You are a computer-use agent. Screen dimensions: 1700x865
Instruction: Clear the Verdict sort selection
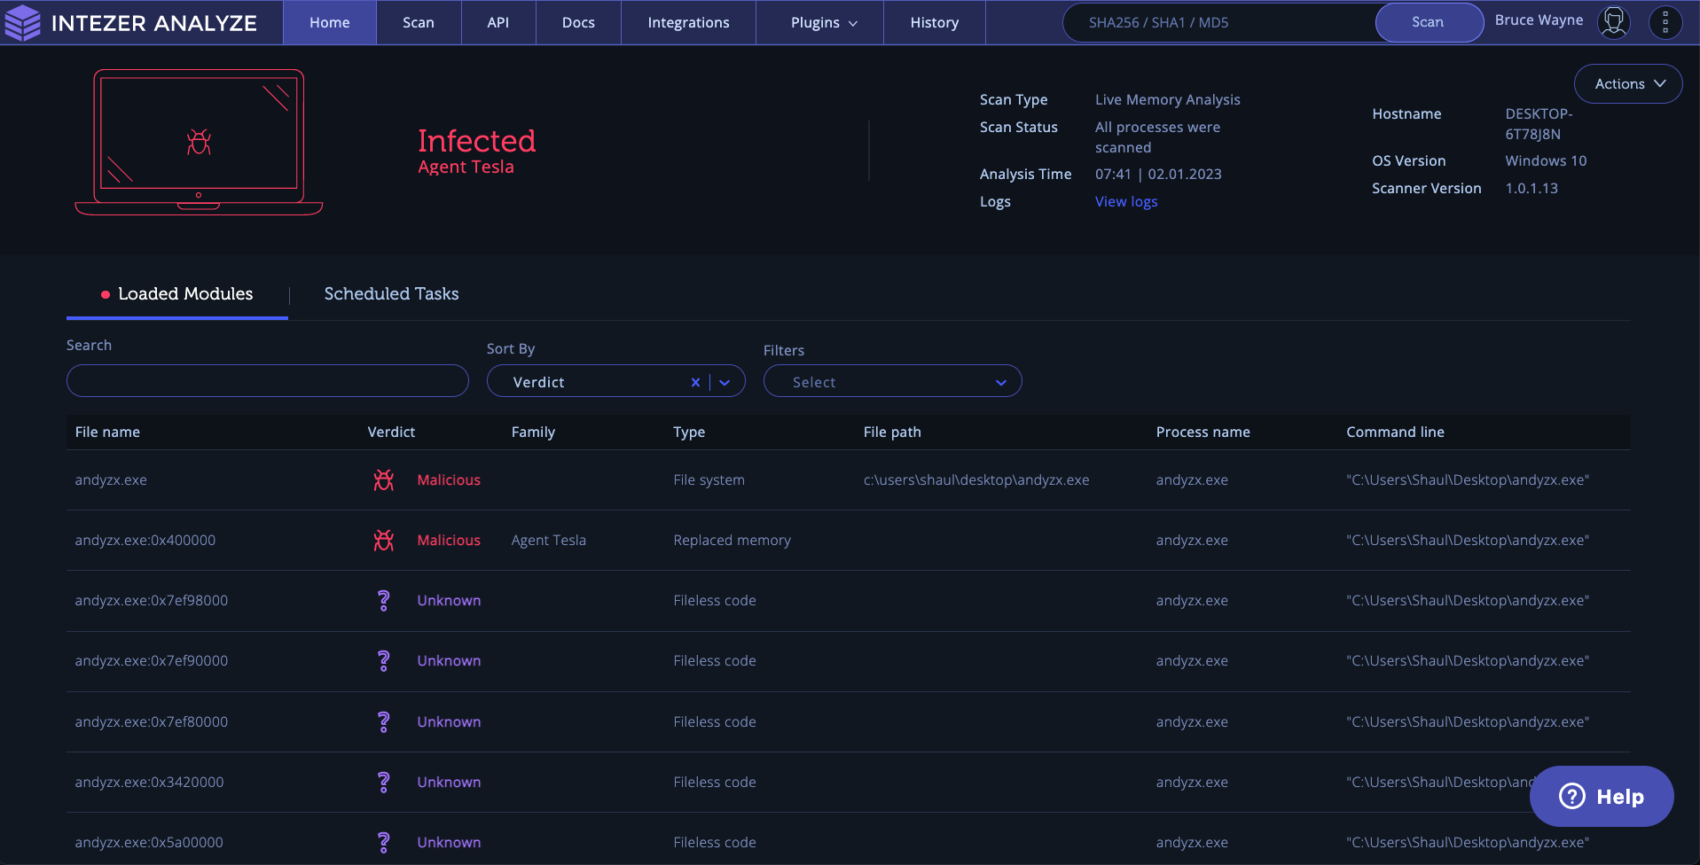pos(695,382)
